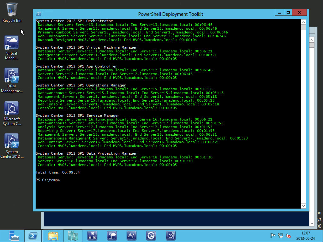Click the PowerShell Deployment Toolkit title bar
Screen dimensions: 323x242
coord(170,14)
